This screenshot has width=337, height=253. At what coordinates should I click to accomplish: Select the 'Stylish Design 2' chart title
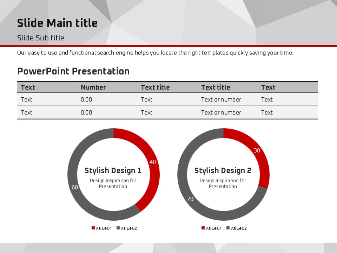click(223, 171)
